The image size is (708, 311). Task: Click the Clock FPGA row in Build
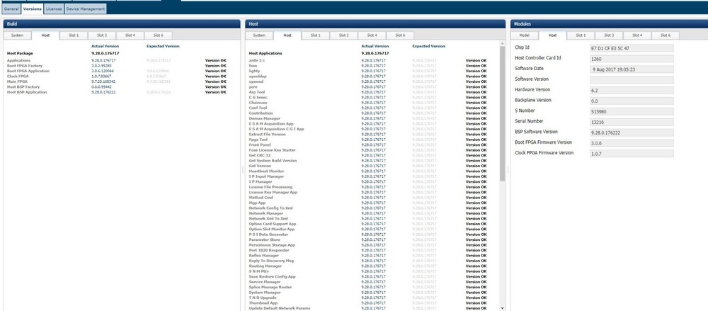(x=117, y=77)
